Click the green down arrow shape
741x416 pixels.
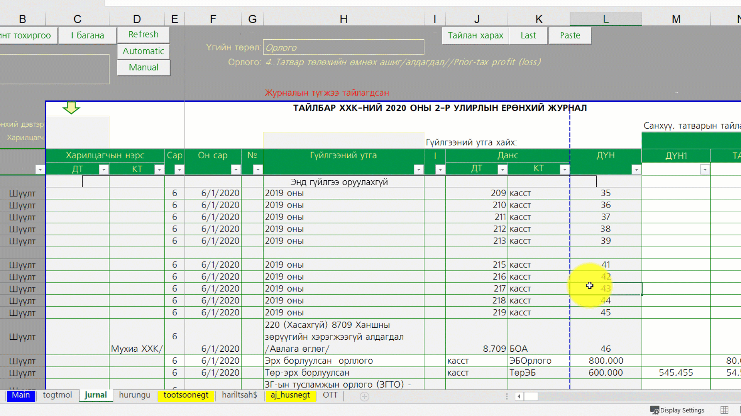click(x=71, y=108)
